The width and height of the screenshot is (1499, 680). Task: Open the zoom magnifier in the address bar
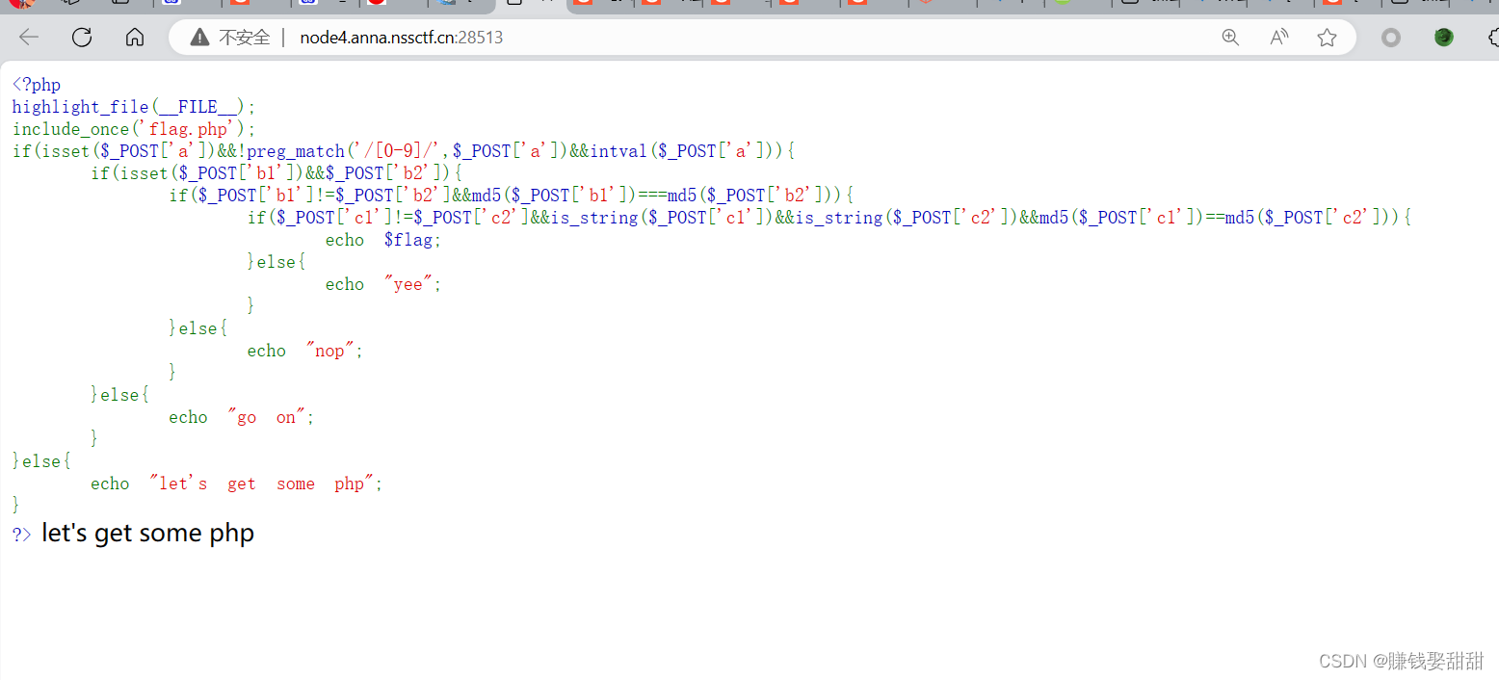tap(1230, 37)
